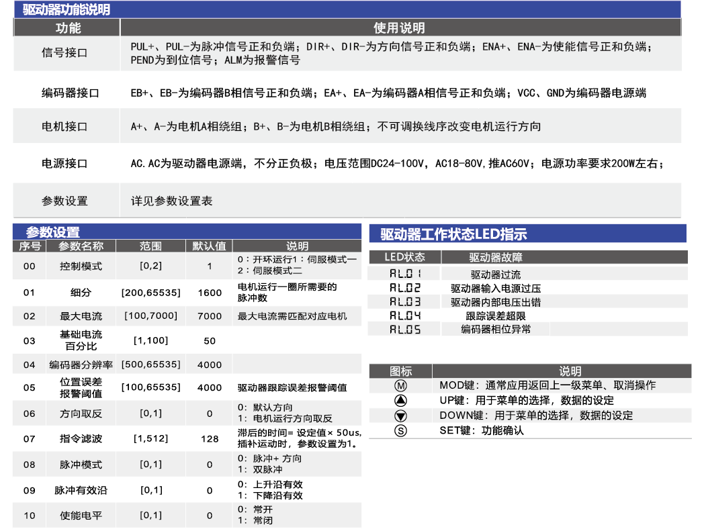Select the AL.04 LED code
Screen dimensions: 706x529
[x=405, y=316]
